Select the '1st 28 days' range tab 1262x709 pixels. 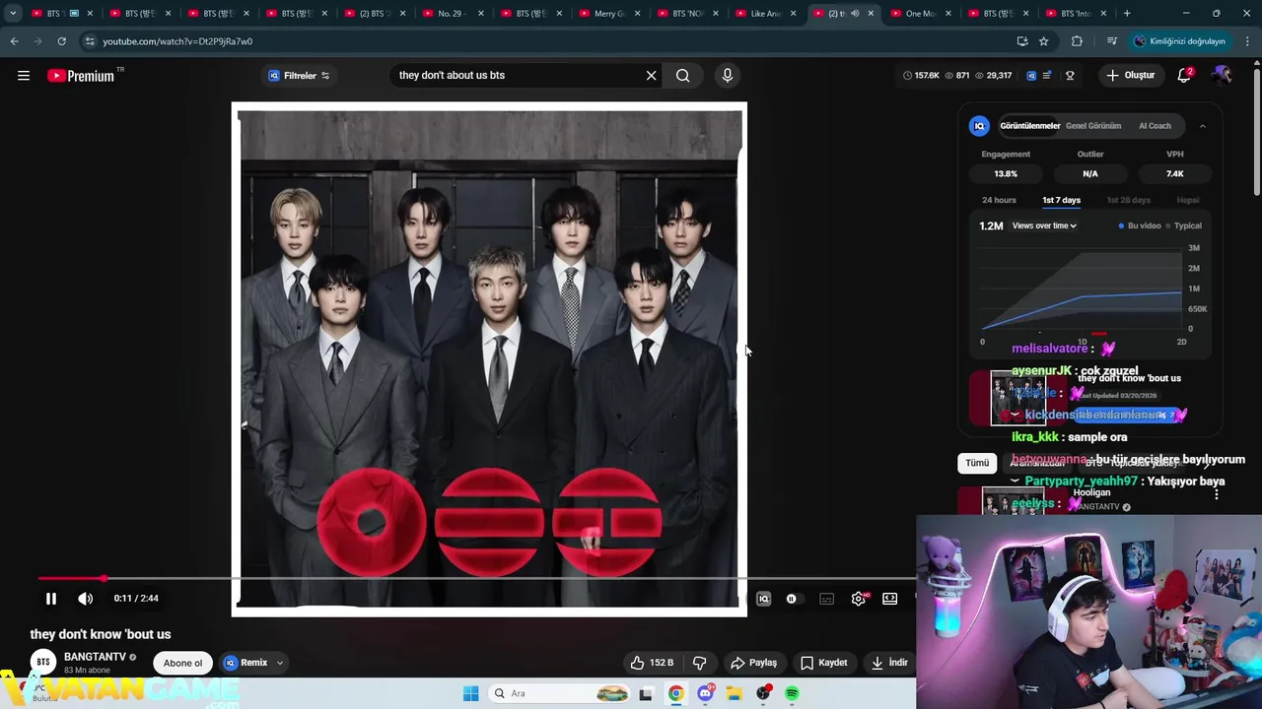(x=1128, y=200)
